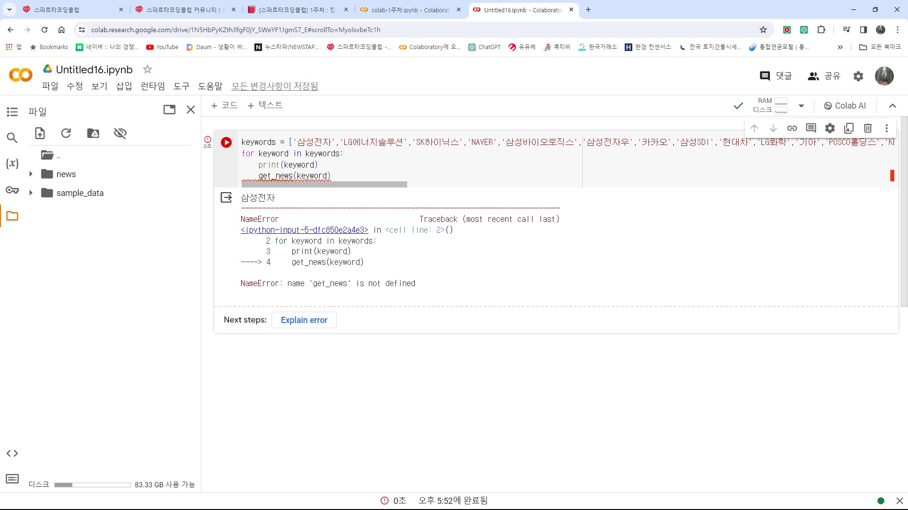Open the cell editor settings gear
The height and width of the screenshot is (510, 908).
830,128
